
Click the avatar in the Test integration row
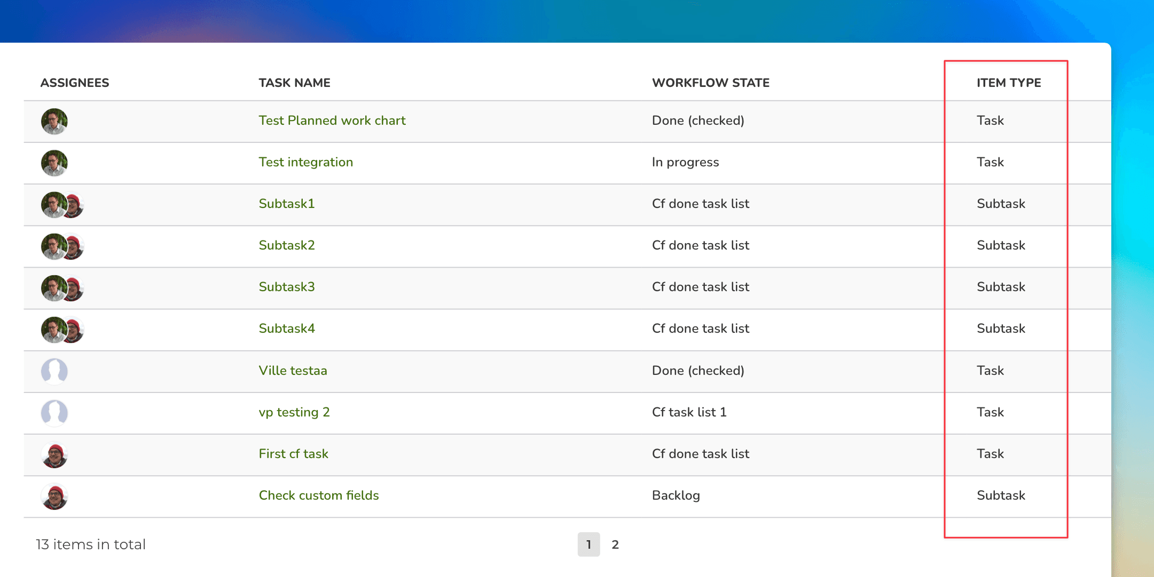point(54,163)
